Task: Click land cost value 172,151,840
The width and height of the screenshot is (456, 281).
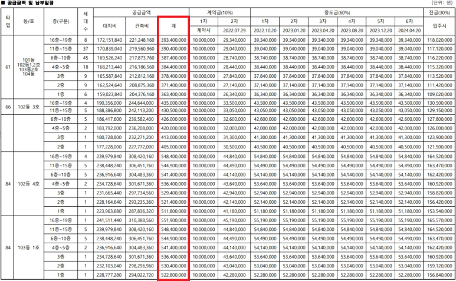Action: click(x=110, y=40)
